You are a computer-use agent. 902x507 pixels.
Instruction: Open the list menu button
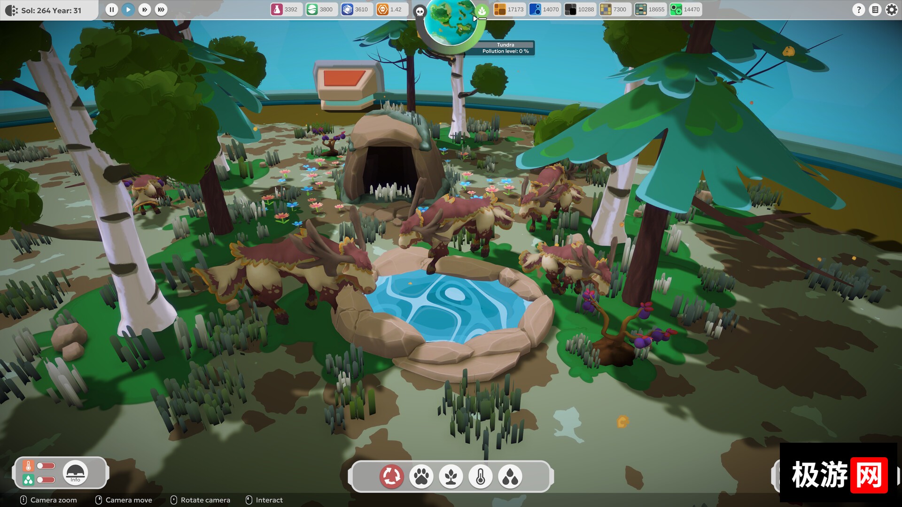point(875,9)
